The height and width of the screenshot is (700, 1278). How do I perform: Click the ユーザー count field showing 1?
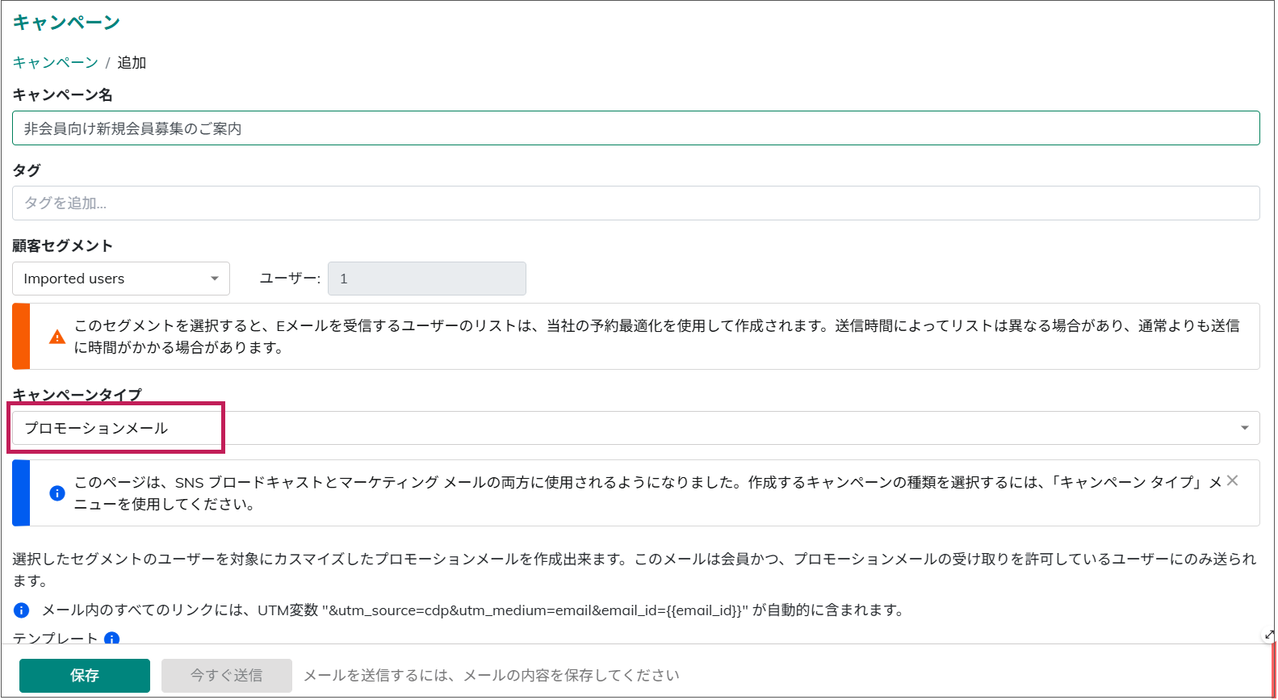click(426, 279)
